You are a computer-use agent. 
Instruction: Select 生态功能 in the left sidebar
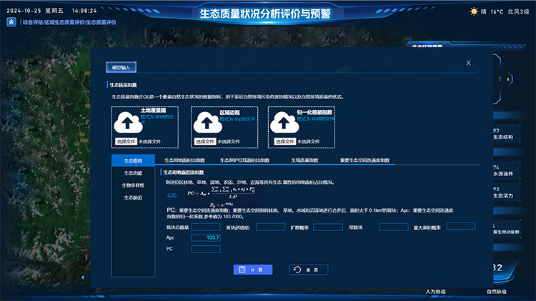133,173
